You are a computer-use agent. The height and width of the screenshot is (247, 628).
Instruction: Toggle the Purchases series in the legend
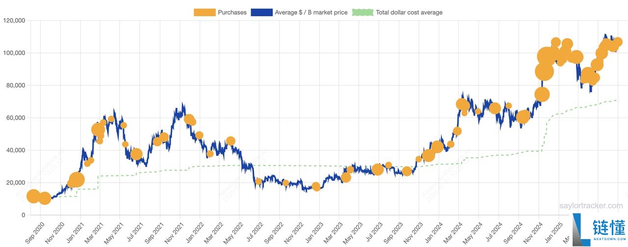pyautogui.click(x=232, y=12)
